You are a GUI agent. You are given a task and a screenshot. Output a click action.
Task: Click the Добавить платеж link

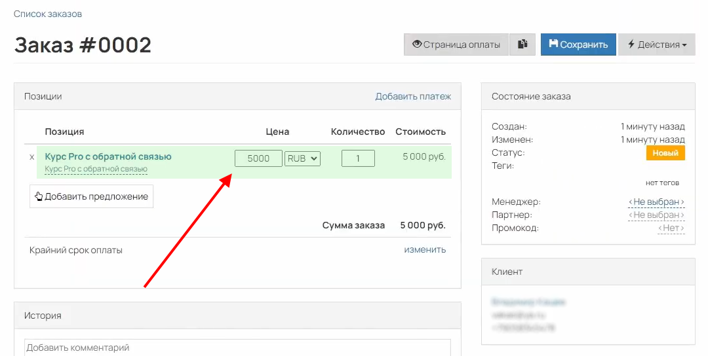coord(413,96)
